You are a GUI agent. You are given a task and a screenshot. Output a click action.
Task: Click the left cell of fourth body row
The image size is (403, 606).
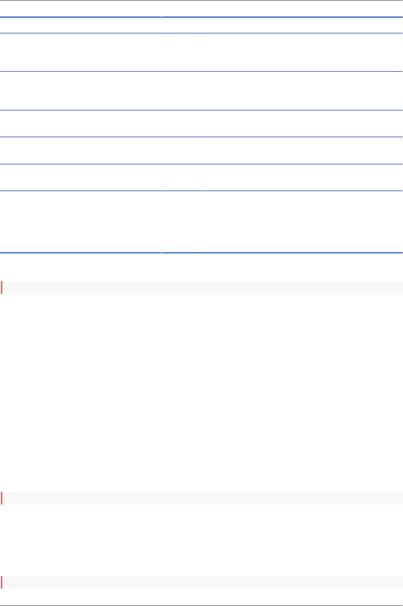[81, 151]
